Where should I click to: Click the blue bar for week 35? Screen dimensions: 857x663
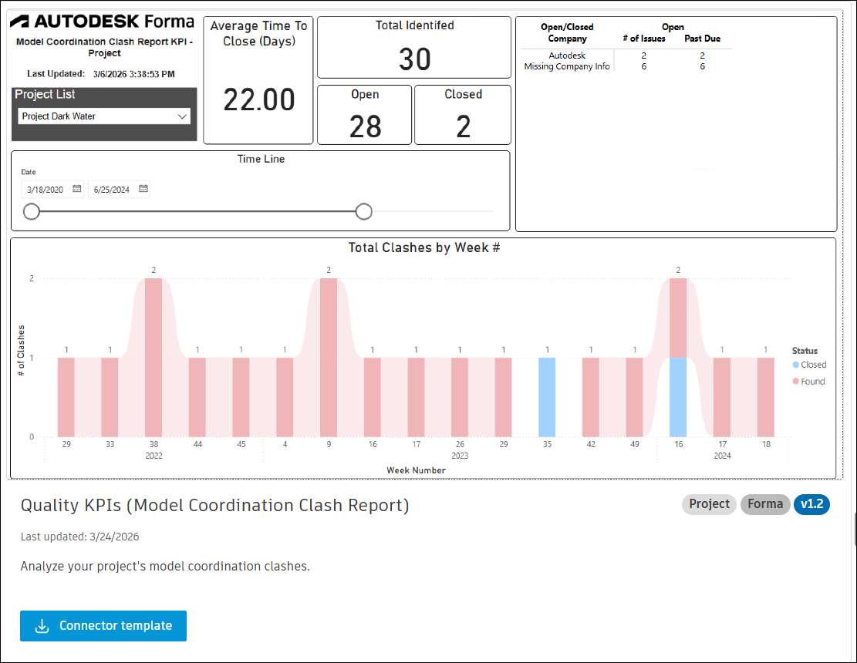(547, 397)
